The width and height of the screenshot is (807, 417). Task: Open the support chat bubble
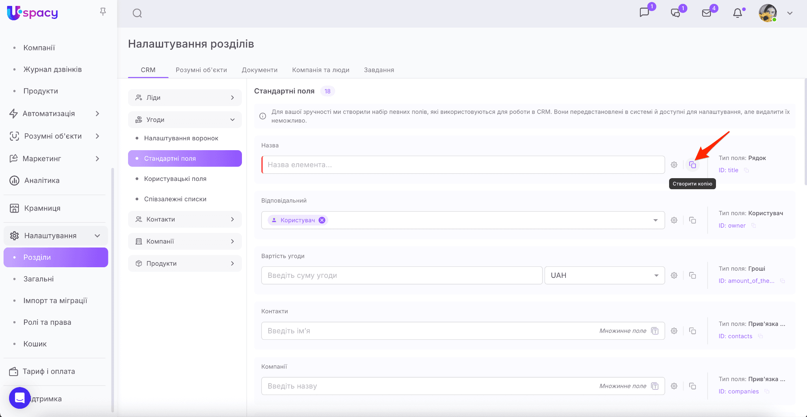click(20, 398)
